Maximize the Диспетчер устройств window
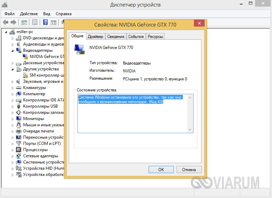The height and width of the screenshot is (198, 272). click(x=251, y=3)
